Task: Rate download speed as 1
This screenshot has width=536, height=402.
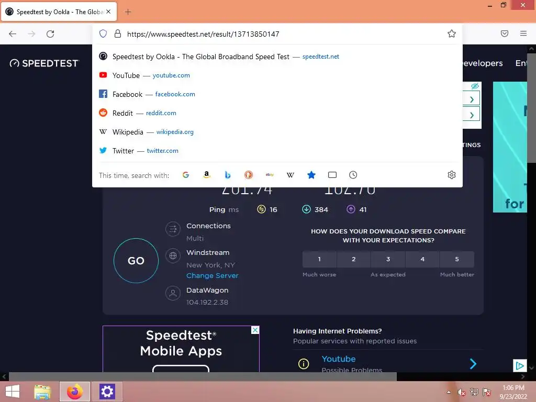Action: click(x=319, y=259)
